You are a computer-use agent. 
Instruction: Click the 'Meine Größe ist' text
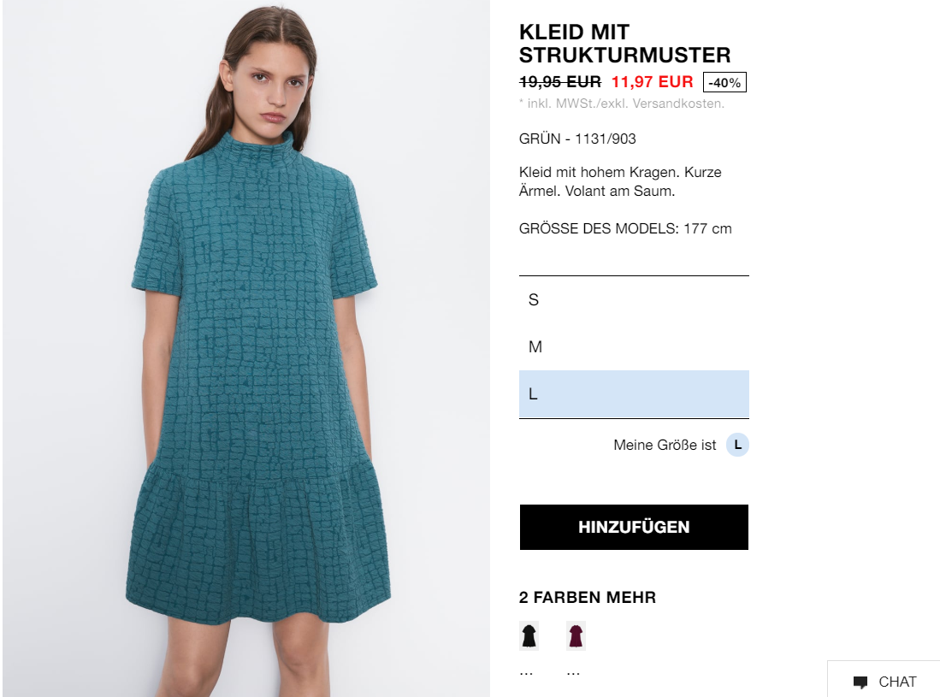[x=665, y=445]
